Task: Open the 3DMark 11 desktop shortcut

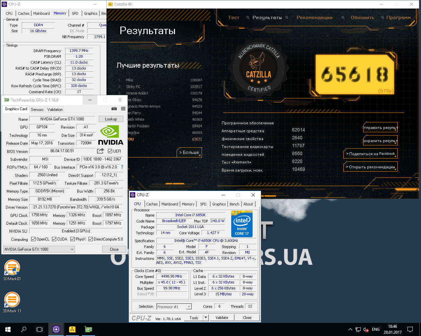Action: point(12,302)
